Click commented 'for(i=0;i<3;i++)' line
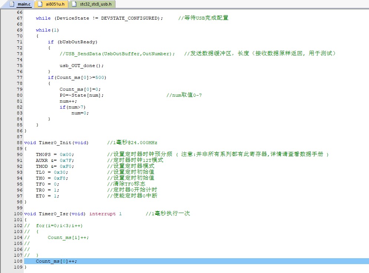This screenshot has width=369, height=273. click(53, 226)
